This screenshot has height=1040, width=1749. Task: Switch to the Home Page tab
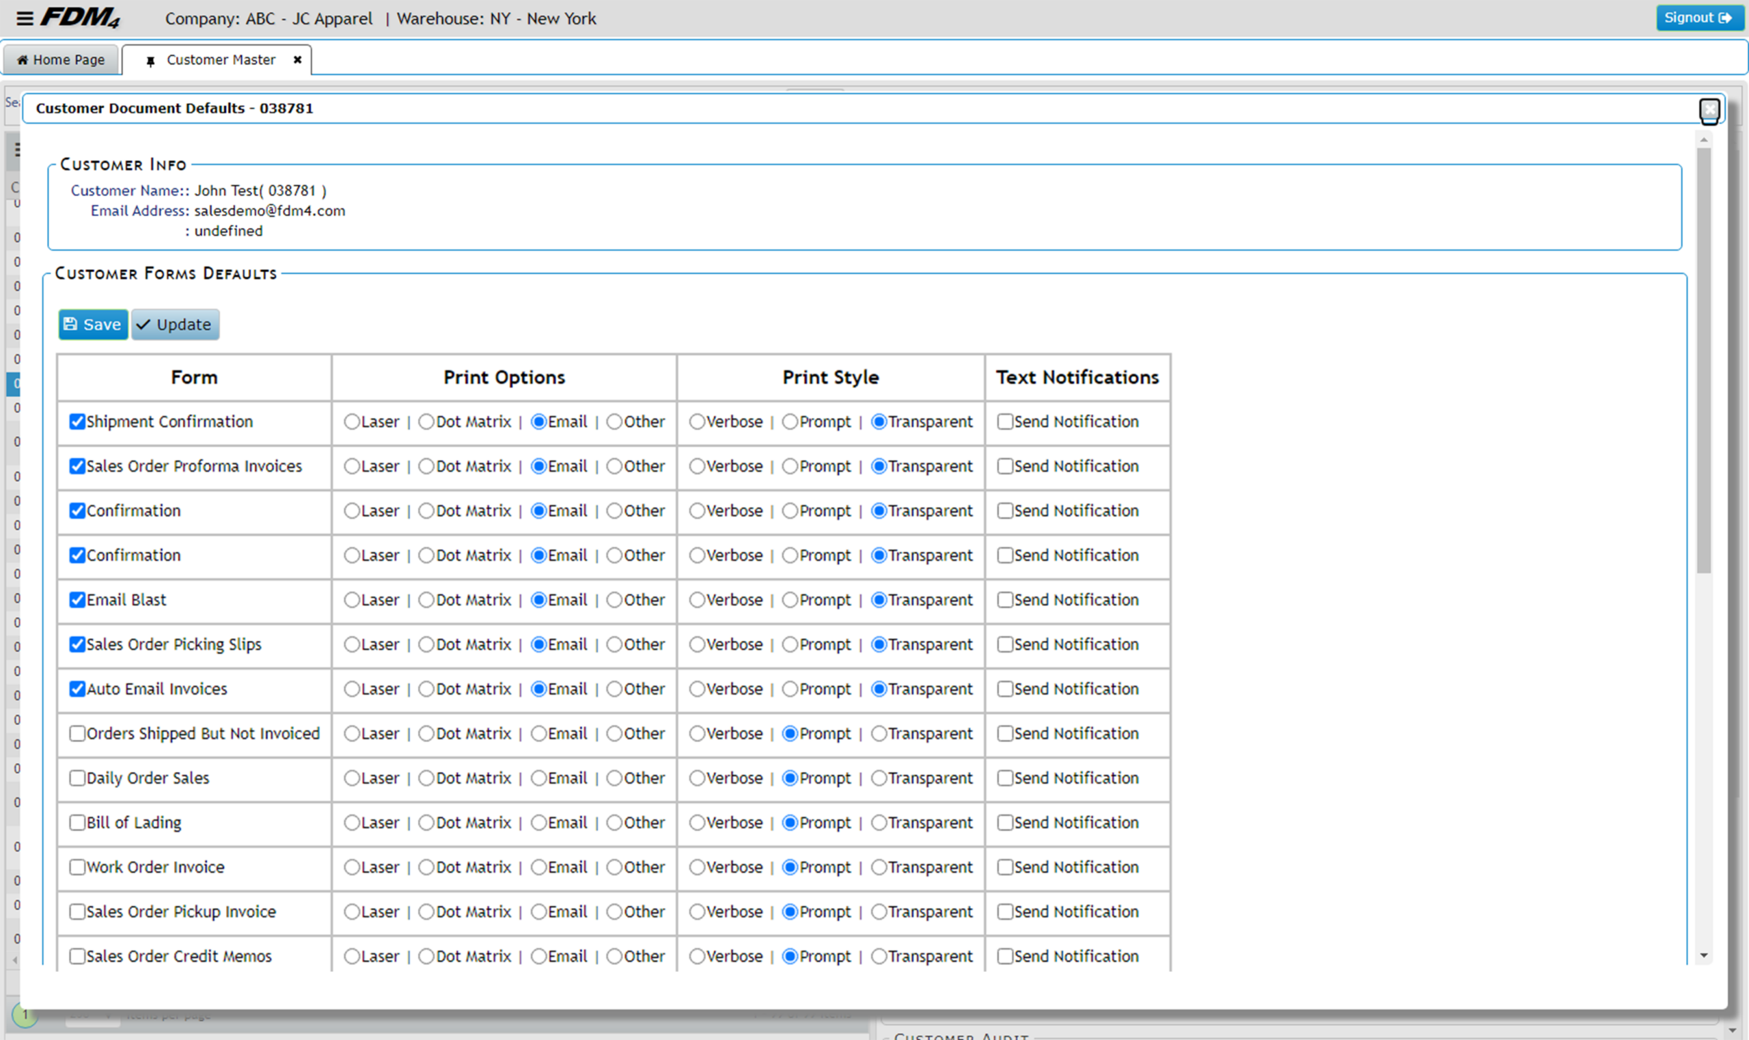[x=61, y=59]
